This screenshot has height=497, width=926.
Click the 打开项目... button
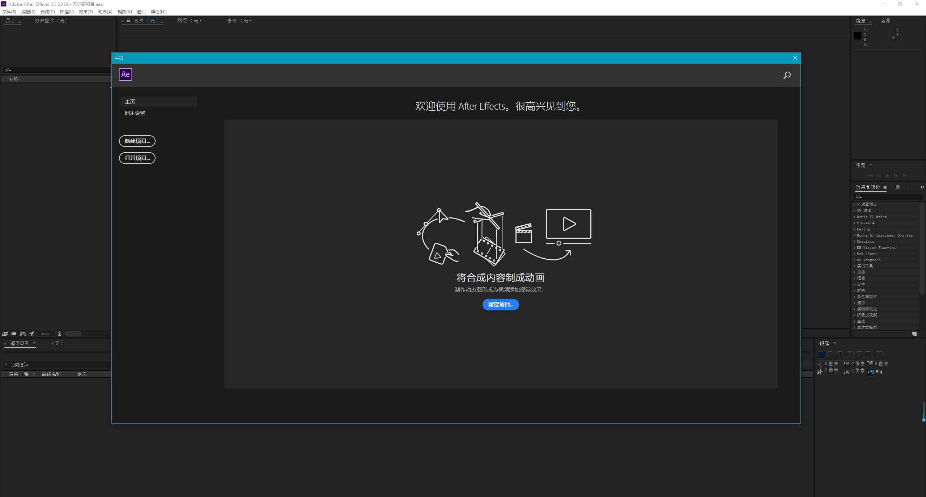coord(137,158)
